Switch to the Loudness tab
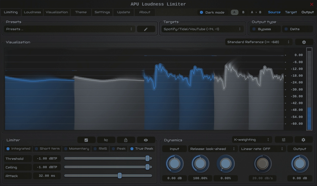317x186 pixels. pyautogui.click(x=32, y=12)
